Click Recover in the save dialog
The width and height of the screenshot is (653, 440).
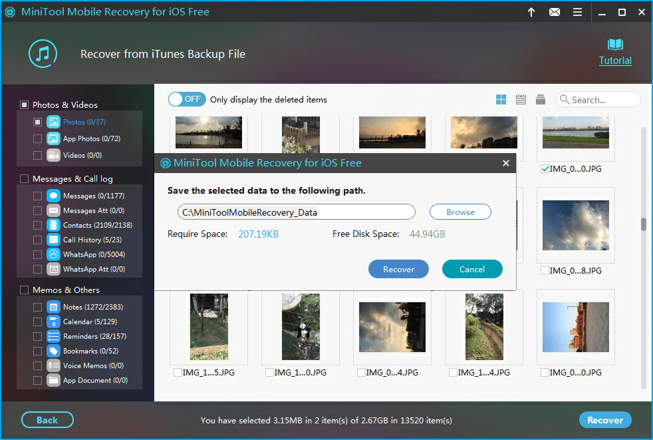(398, 269)
